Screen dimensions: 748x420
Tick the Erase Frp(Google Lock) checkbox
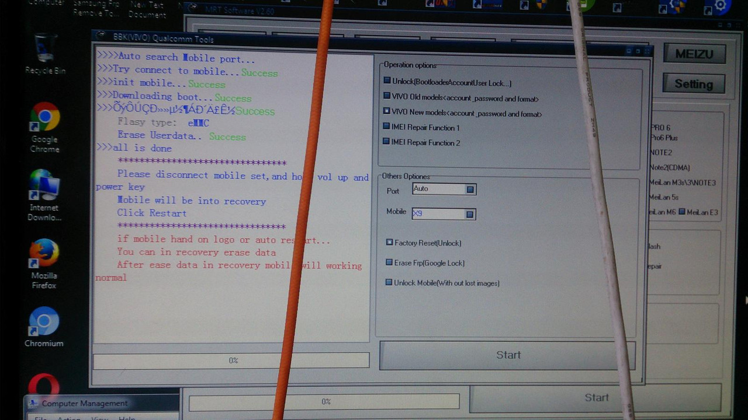coord(389,262)
